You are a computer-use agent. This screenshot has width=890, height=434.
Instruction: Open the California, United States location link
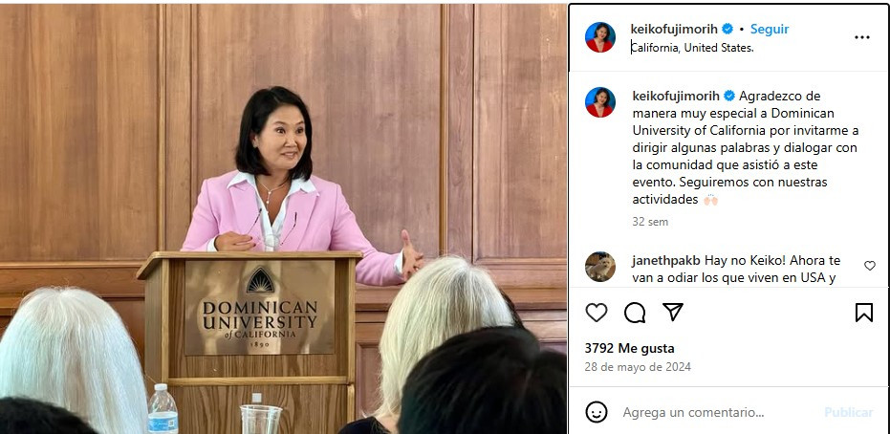(692, 48)
